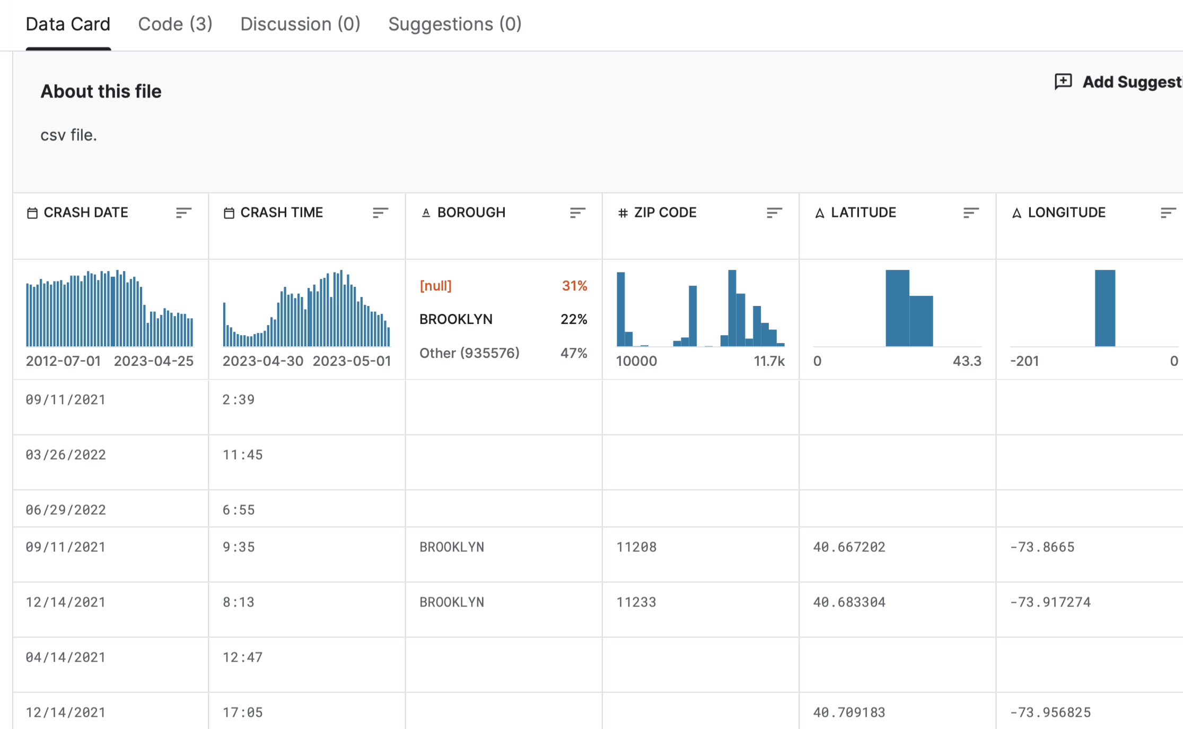Click the latitude cell 40.709183
Screen dimensions: 1183x729
coord(849,713)
